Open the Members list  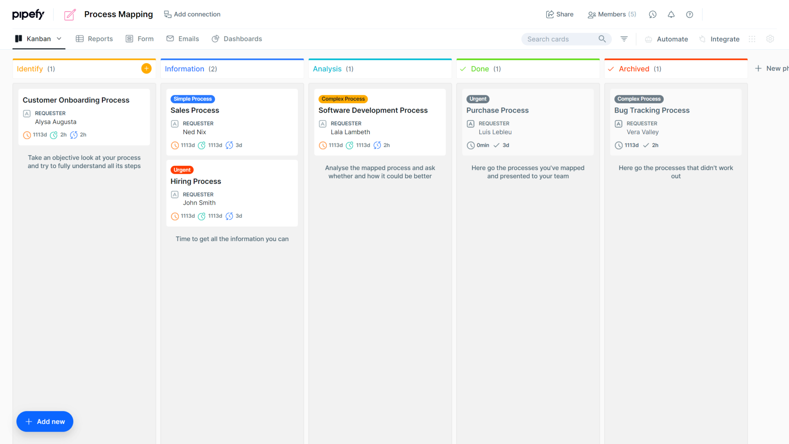tap(612, 14)
